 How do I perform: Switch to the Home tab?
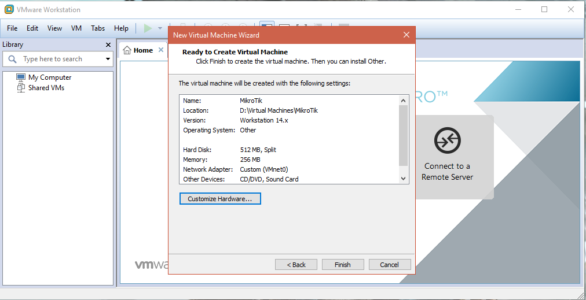[143, 50]
